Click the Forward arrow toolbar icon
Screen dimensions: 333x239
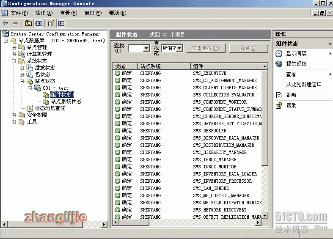[15, 23]
